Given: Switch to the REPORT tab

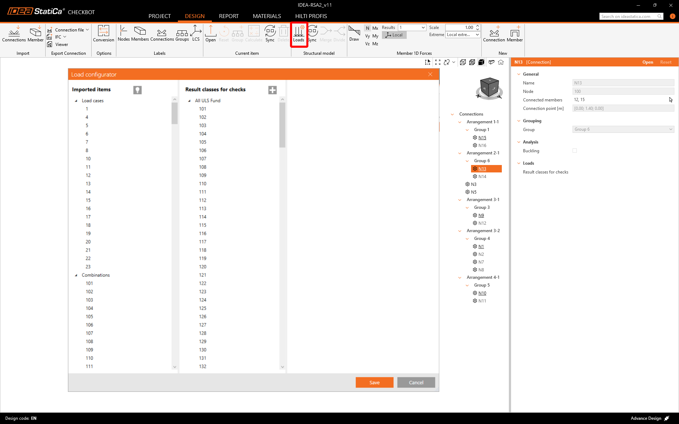Looking at the screenshot, I should point(228,16).
